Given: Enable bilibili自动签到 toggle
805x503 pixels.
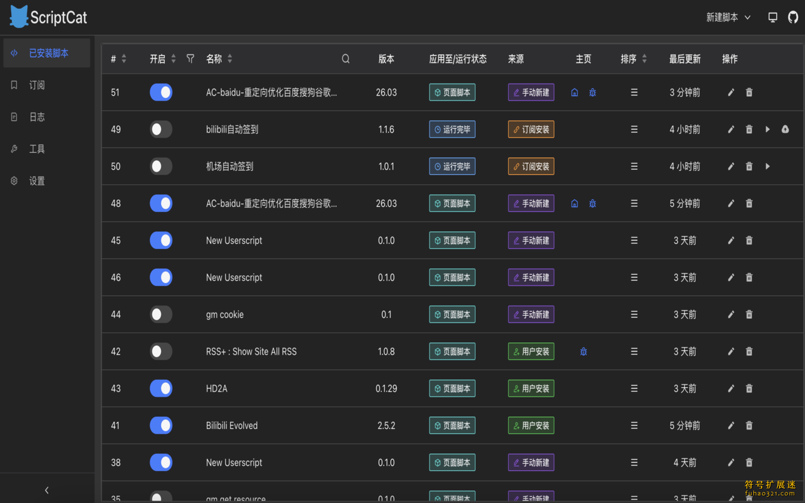Looking at the screenshot, I should tap(161, 130).
